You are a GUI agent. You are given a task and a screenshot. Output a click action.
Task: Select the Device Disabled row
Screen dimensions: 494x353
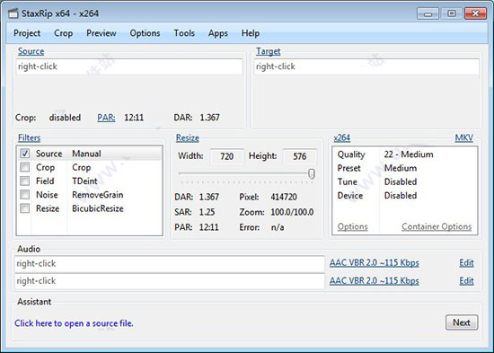404,196
